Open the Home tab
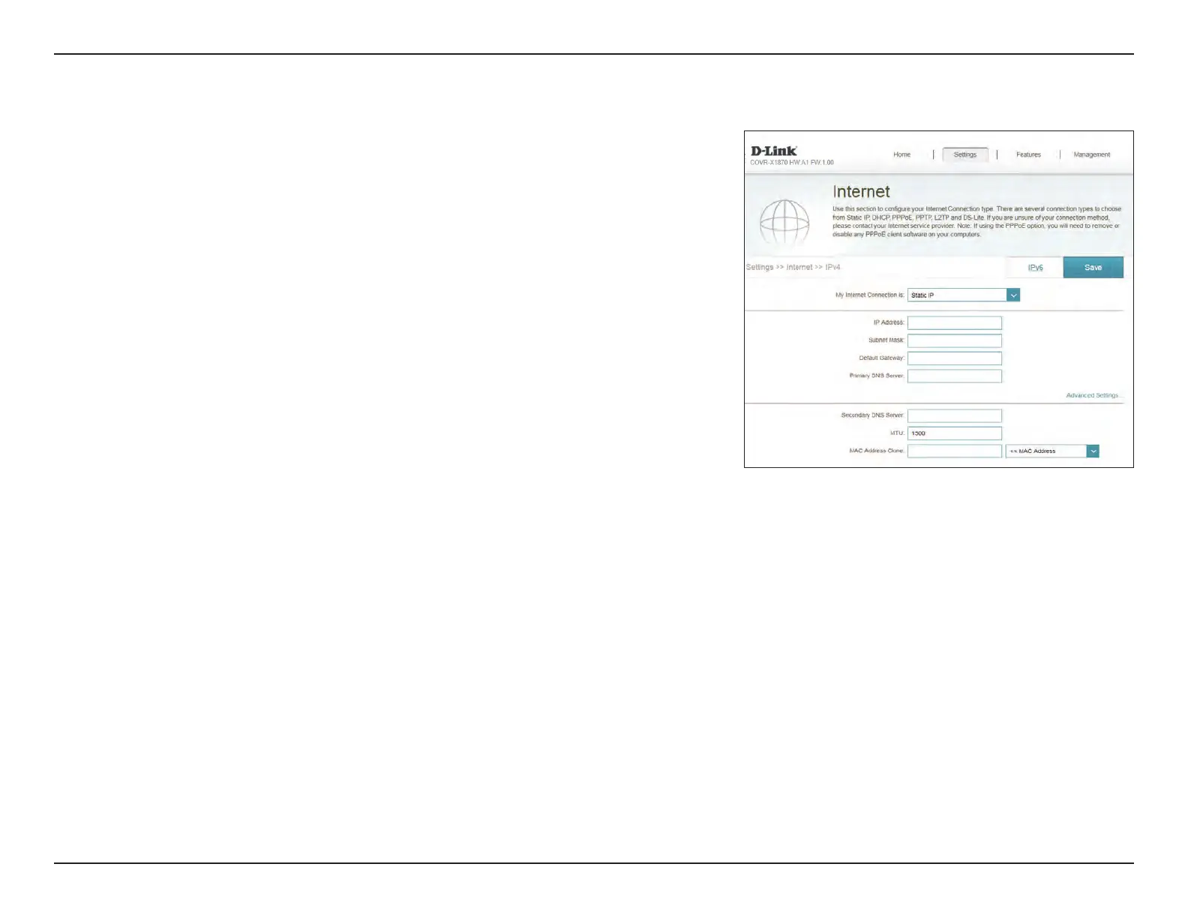The image size is (1188, 918). click(901, 154)
